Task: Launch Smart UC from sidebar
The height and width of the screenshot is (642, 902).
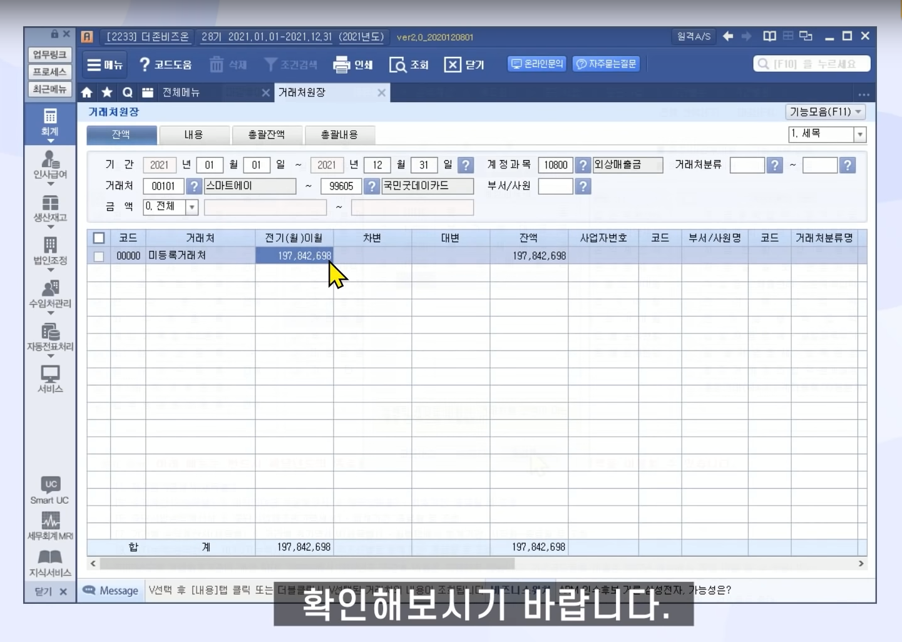Action: [50, 491]
